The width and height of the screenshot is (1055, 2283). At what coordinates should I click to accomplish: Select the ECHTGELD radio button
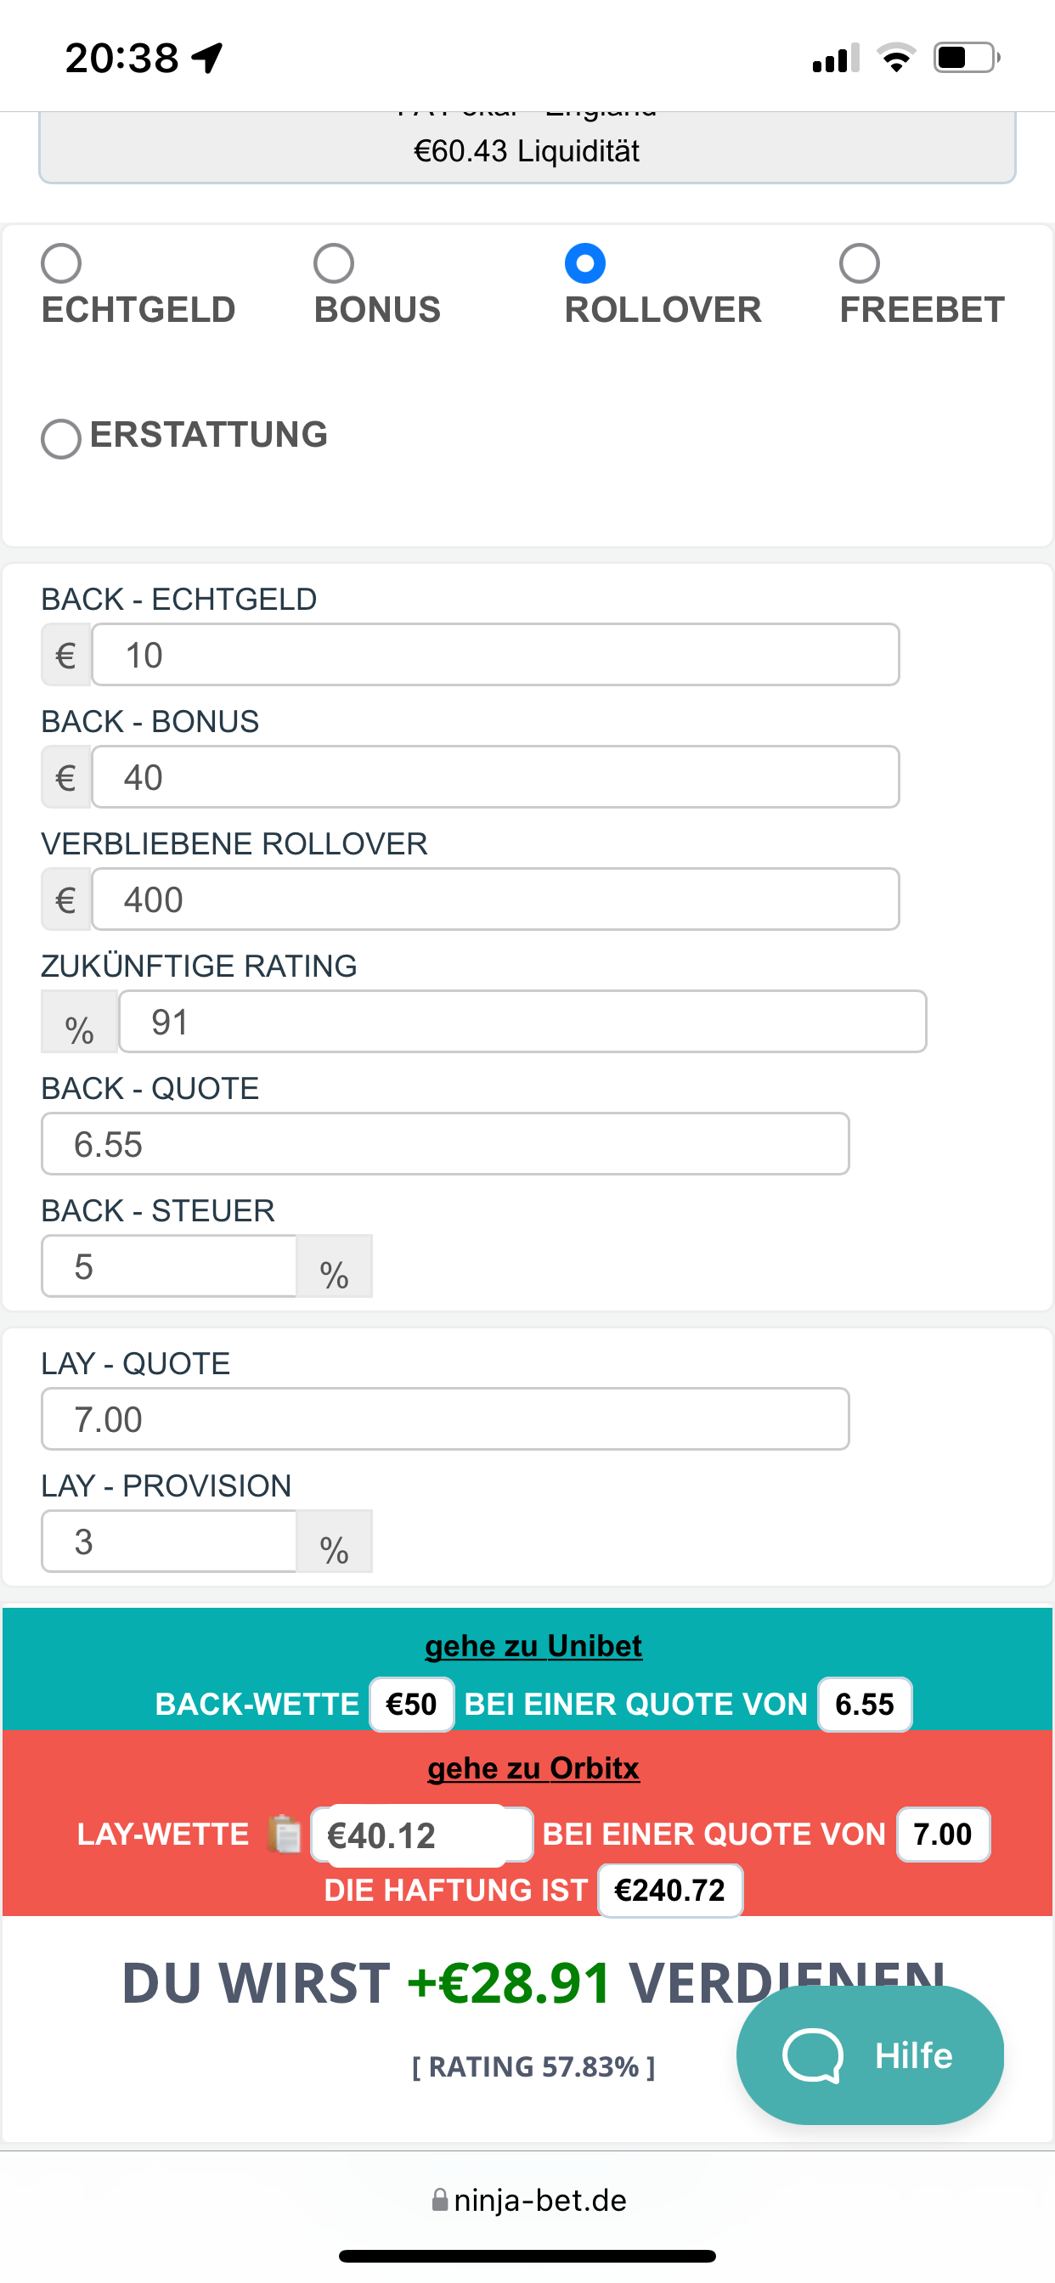pos(61,263)
